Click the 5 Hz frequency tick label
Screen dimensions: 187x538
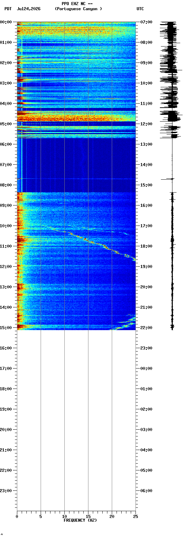pos(41,517)
